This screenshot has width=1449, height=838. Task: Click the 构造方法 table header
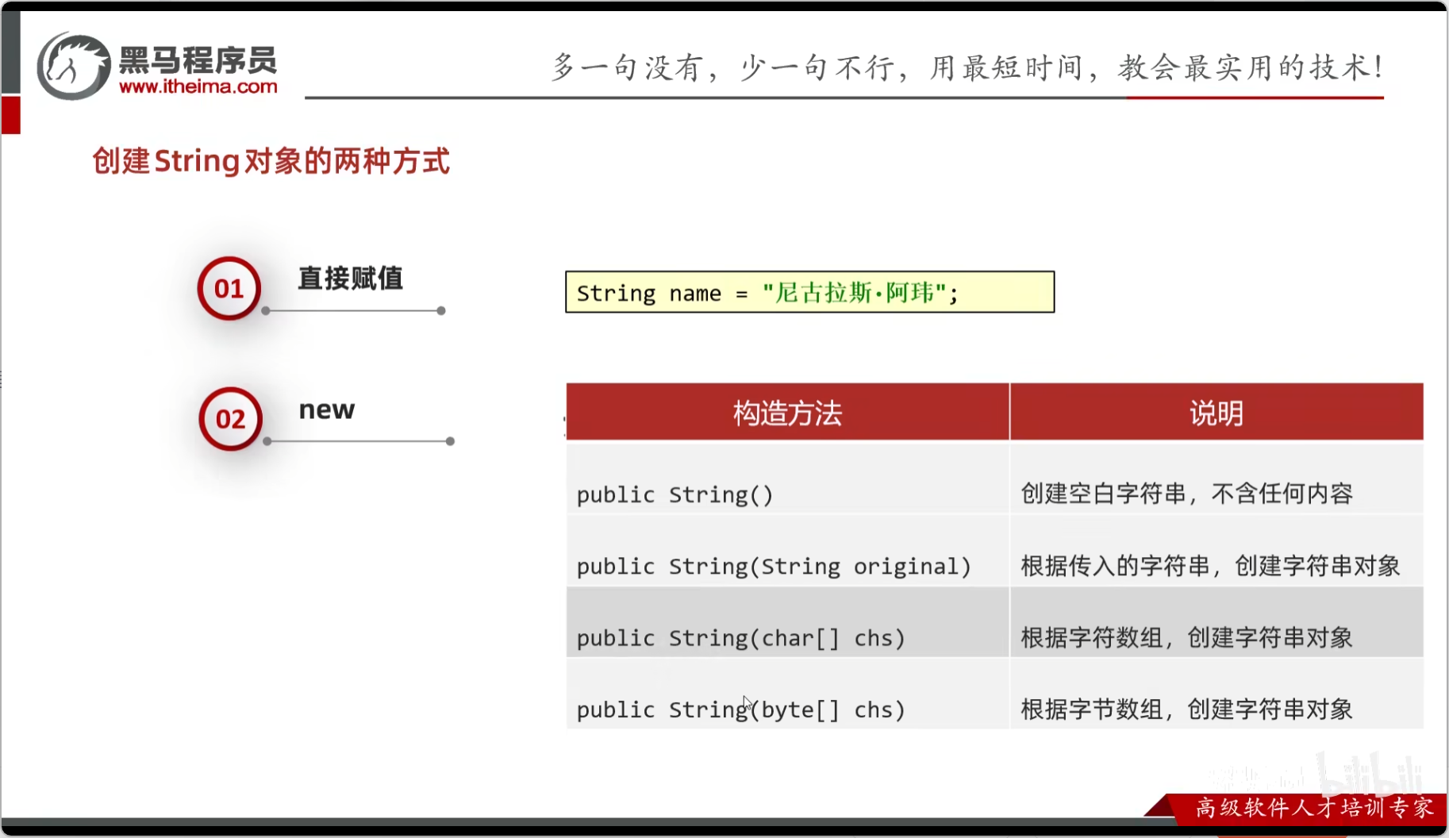point(787,412)
